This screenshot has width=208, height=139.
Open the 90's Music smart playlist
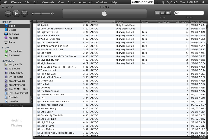tap(15, 69)
